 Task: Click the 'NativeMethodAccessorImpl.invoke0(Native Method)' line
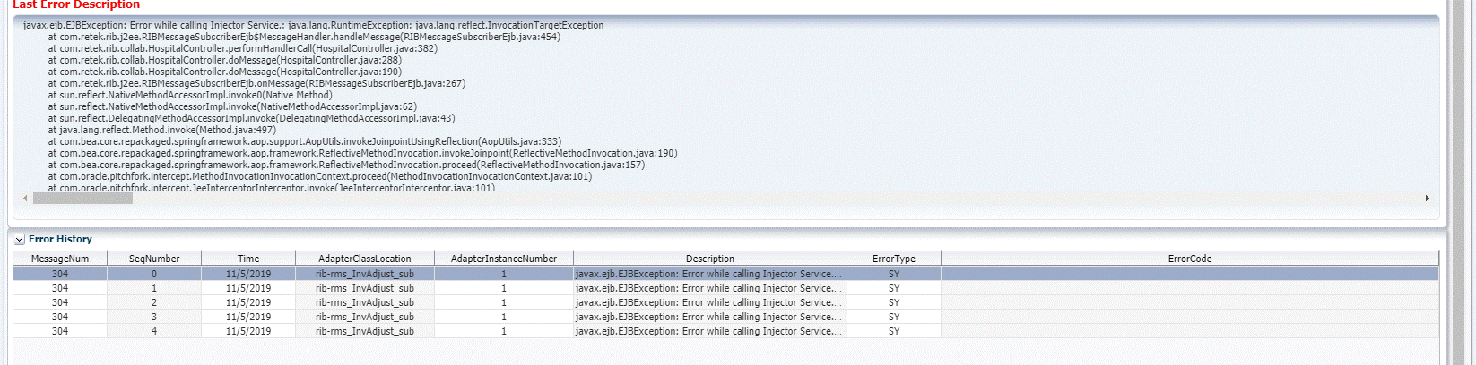(x=189, y=95)
